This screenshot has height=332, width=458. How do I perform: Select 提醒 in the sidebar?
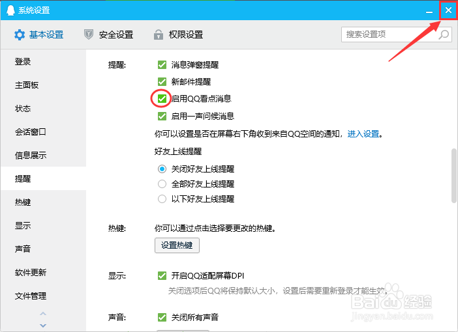click(43, 178)
